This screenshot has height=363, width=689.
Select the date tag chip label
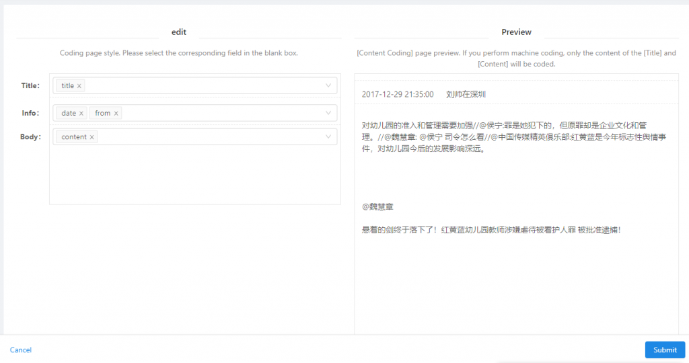(69, 114)
